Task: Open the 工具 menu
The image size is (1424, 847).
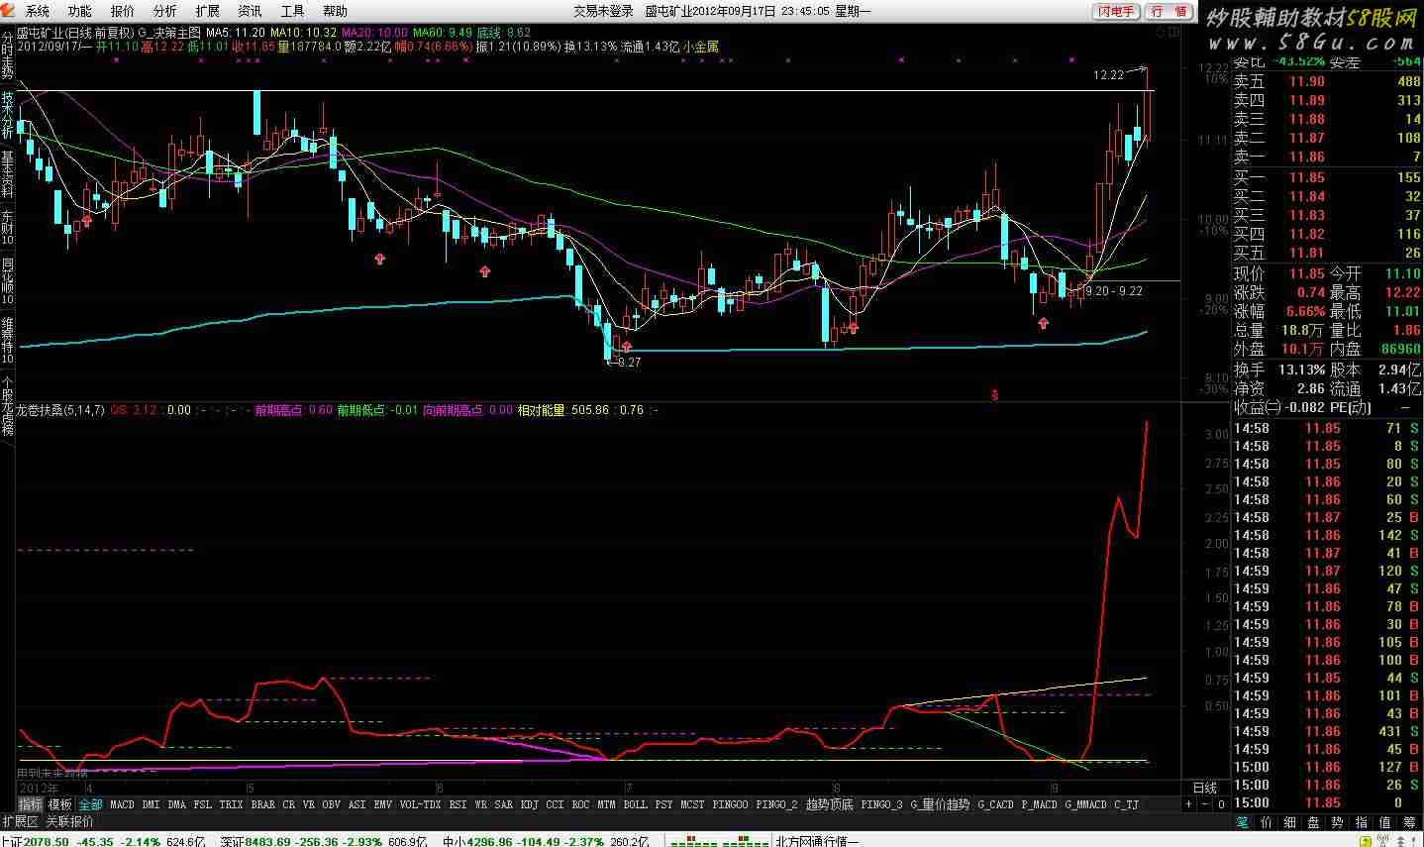Action: (292, 12)
